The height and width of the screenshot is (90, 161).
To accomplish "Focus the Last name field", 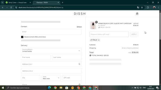I will [x=67, y=57].
